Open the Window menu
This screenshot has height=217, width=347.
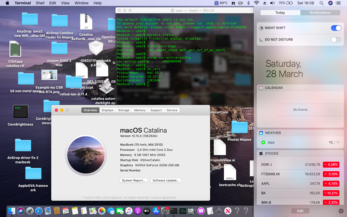point(81,3)
